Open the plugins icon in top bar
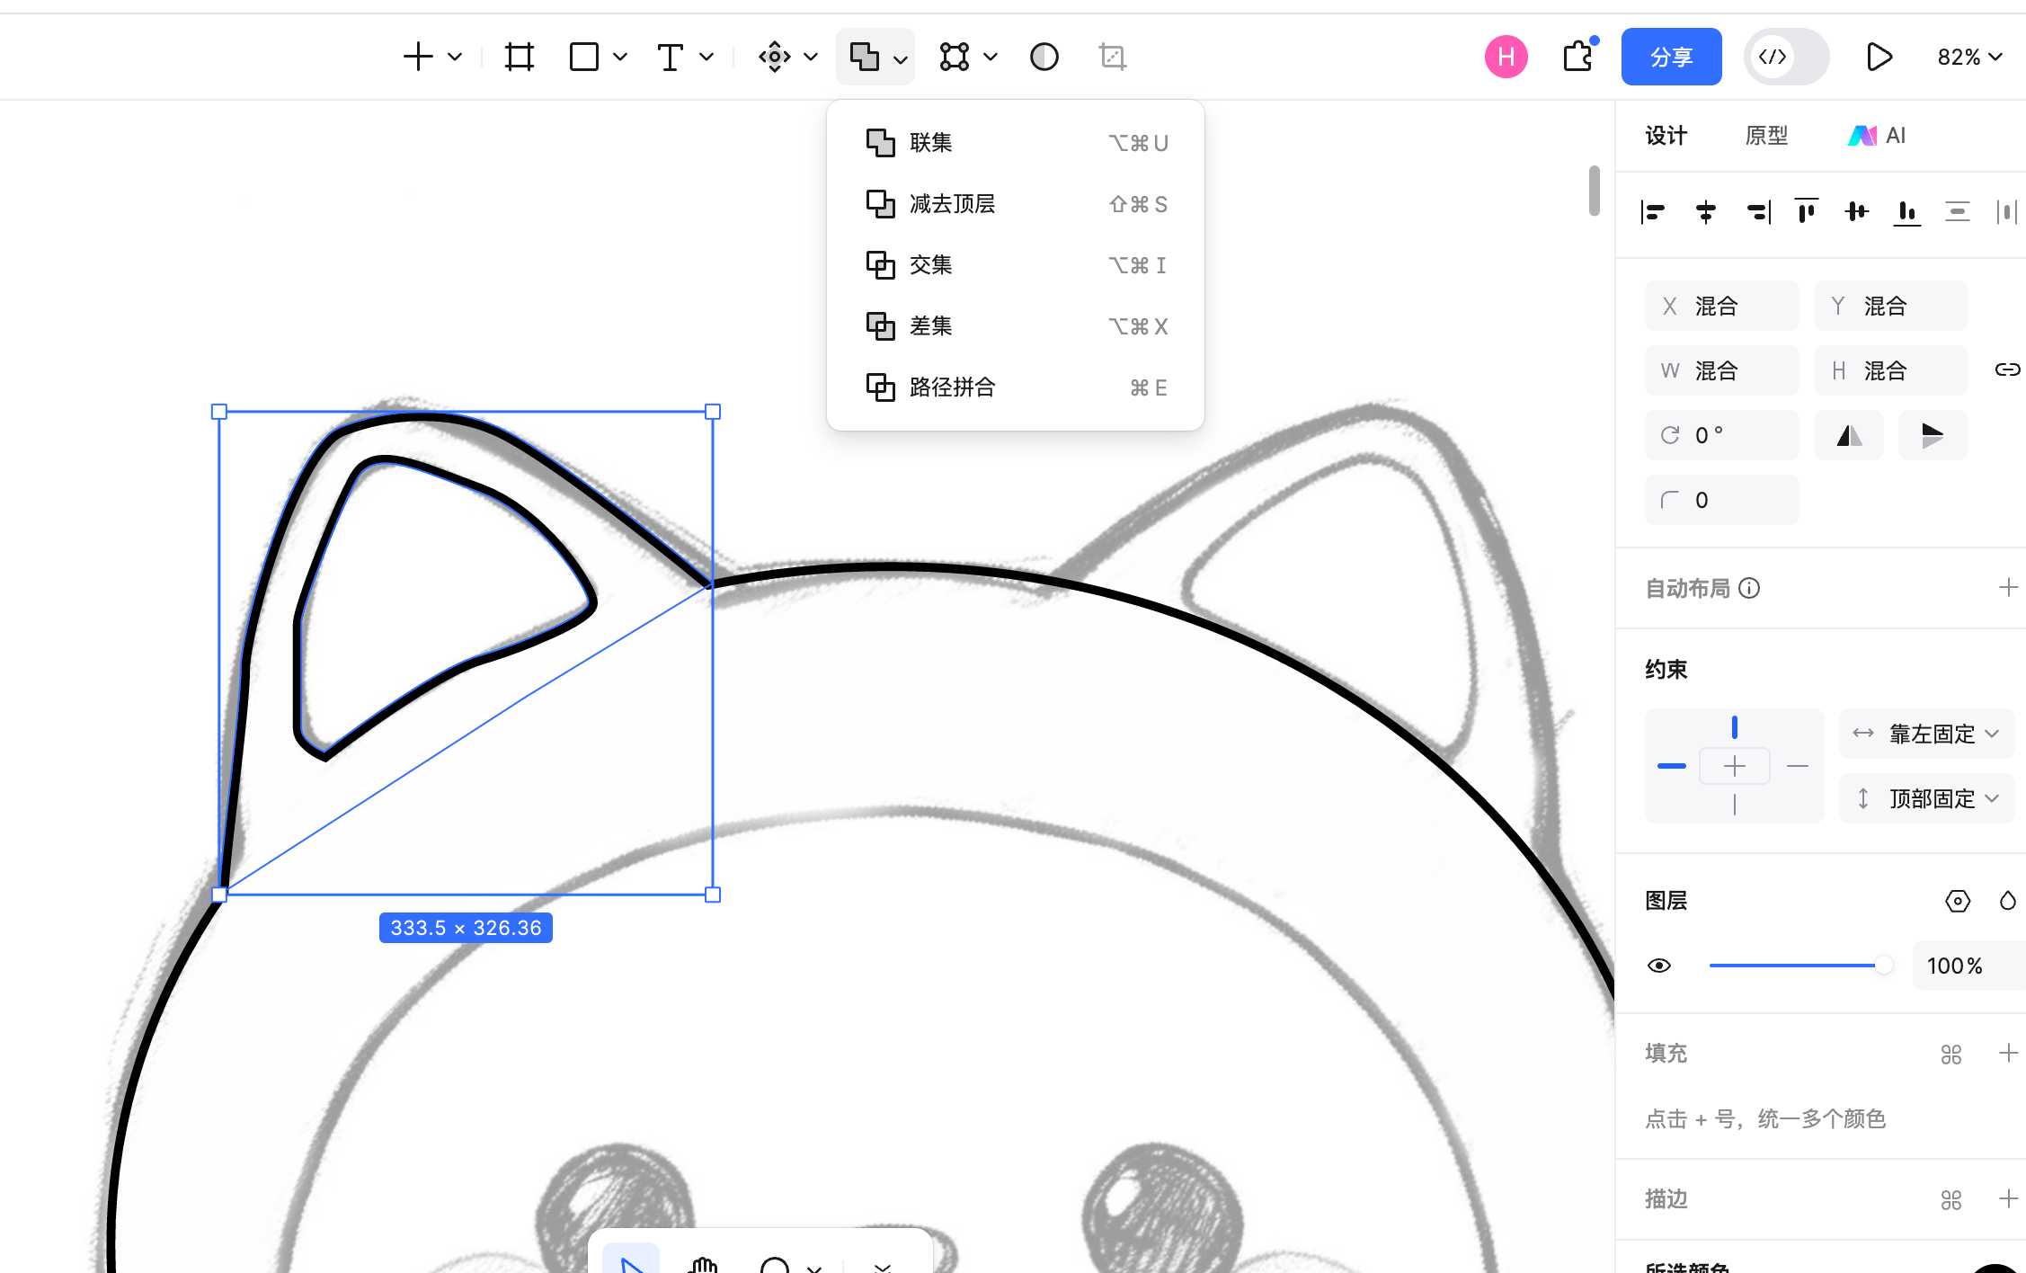 coord(1577,57)
